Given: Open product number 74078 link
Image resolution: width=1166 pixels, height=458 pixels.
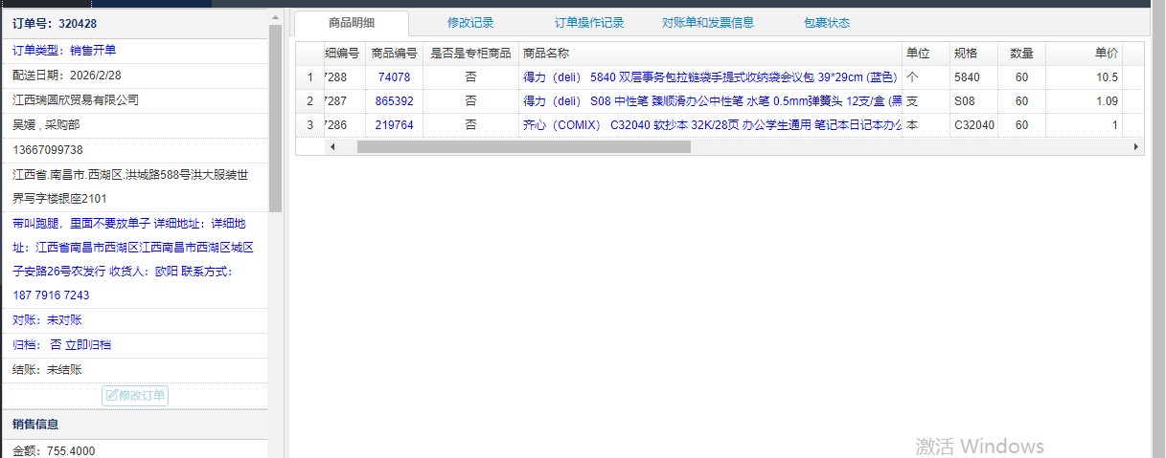Looking at the screenshot, I should [x=394, y=77].
